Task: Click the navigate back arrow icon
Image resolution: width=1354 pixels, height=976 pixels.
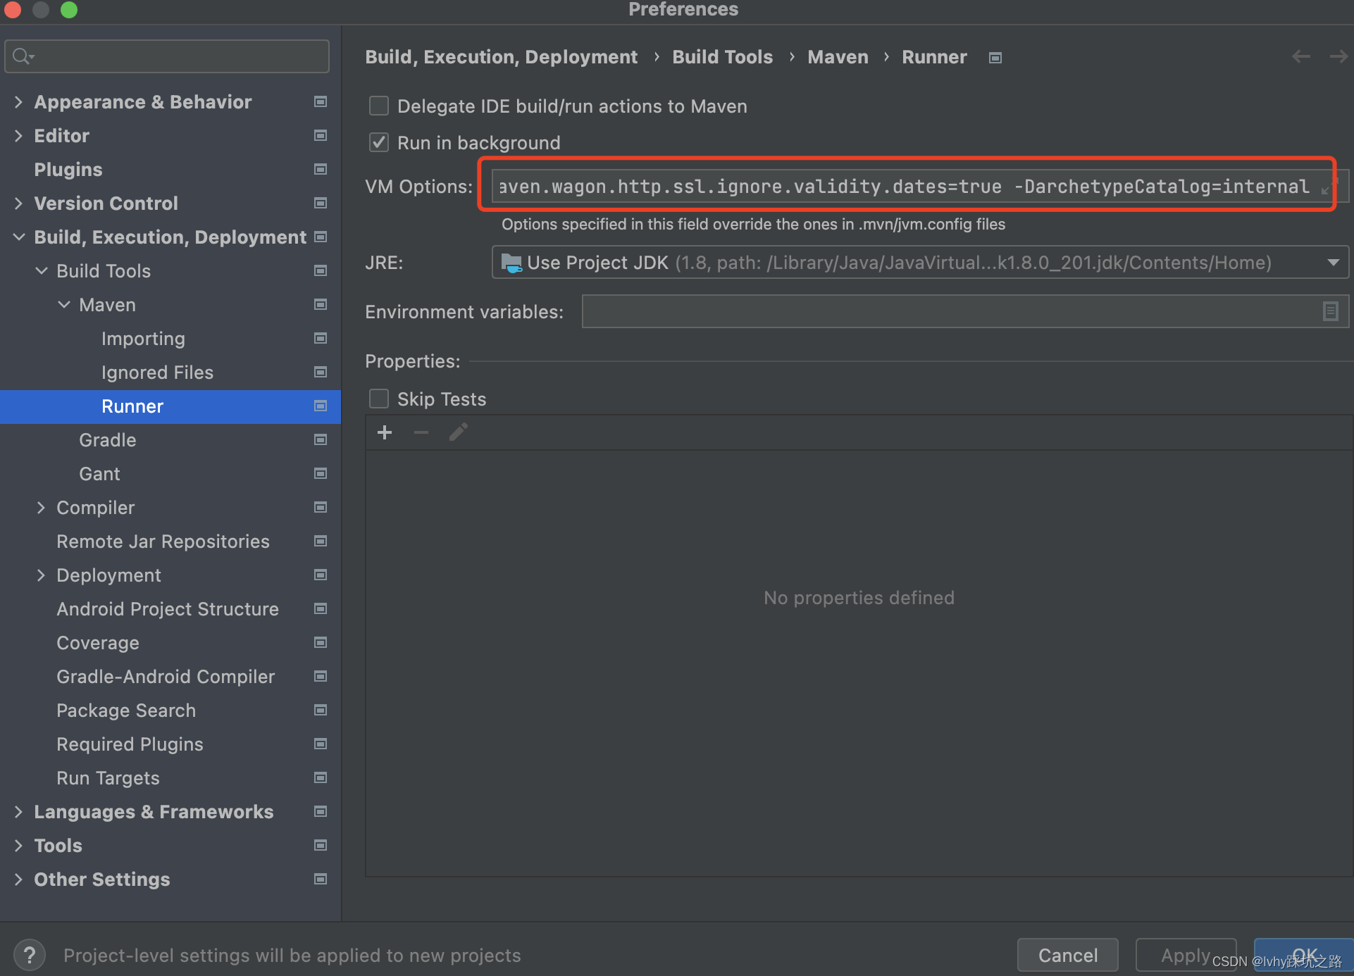Action: 1300,57
